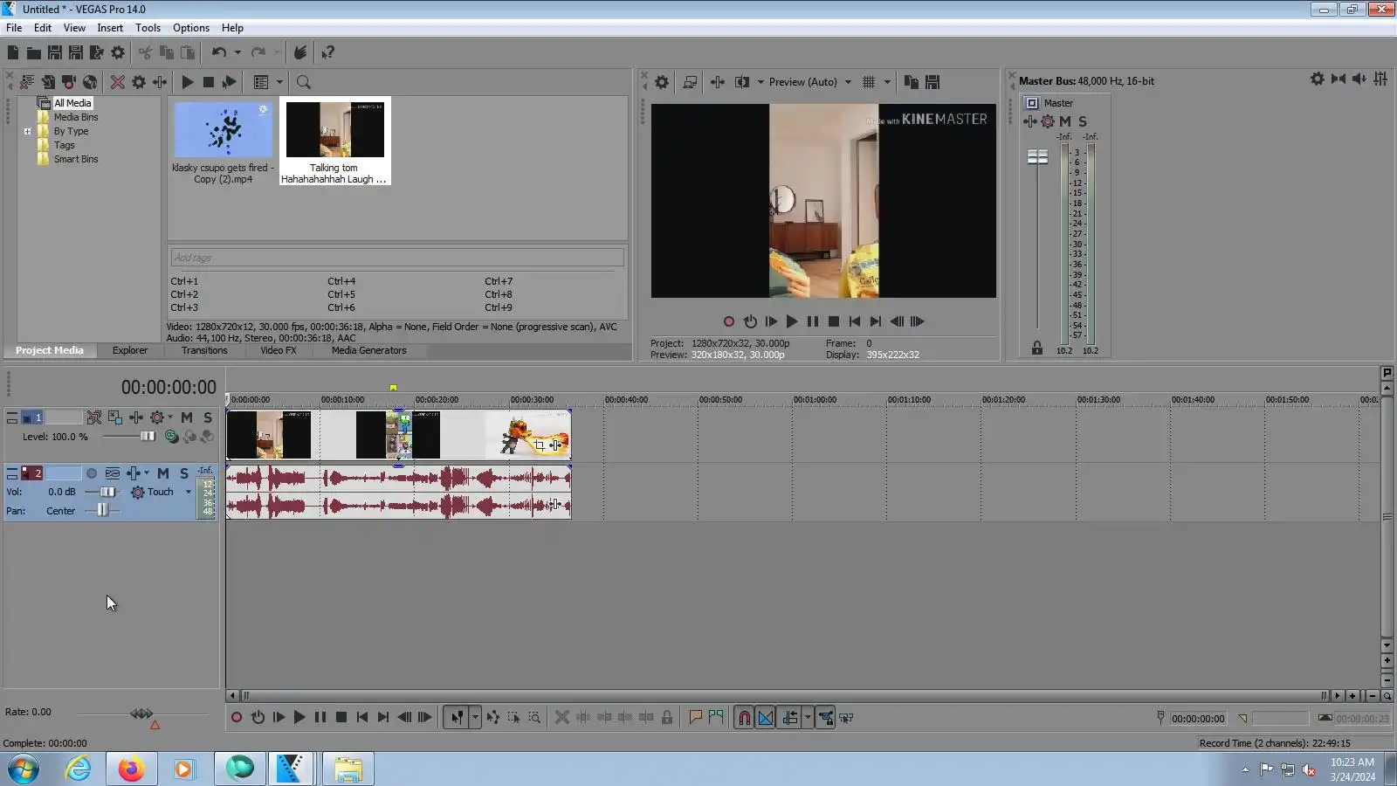Open media Views dropdown arrow
This screenshot has height=786, width=1397.
pos(280,82)
